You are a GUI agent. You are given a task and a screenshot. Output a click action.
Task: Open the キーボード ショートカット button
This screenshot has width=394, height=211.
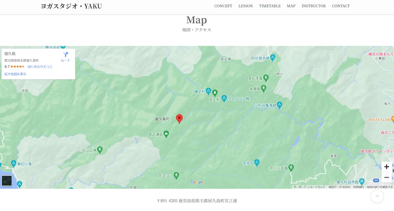[309, 187]
